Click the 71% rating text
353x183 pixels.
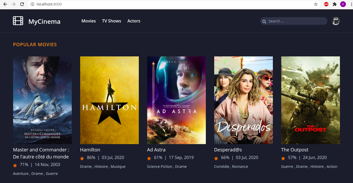pyautogui.click(x=24, y=165)
